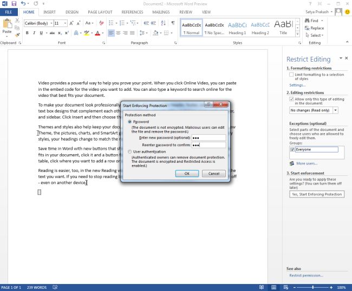
Task: Center align the paragraph
Action: [x=118, y=33]
